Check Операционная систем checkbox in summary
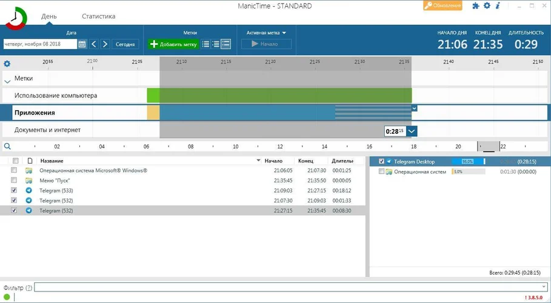This screenshot has width=551, height=303. [x=382, y=172]
